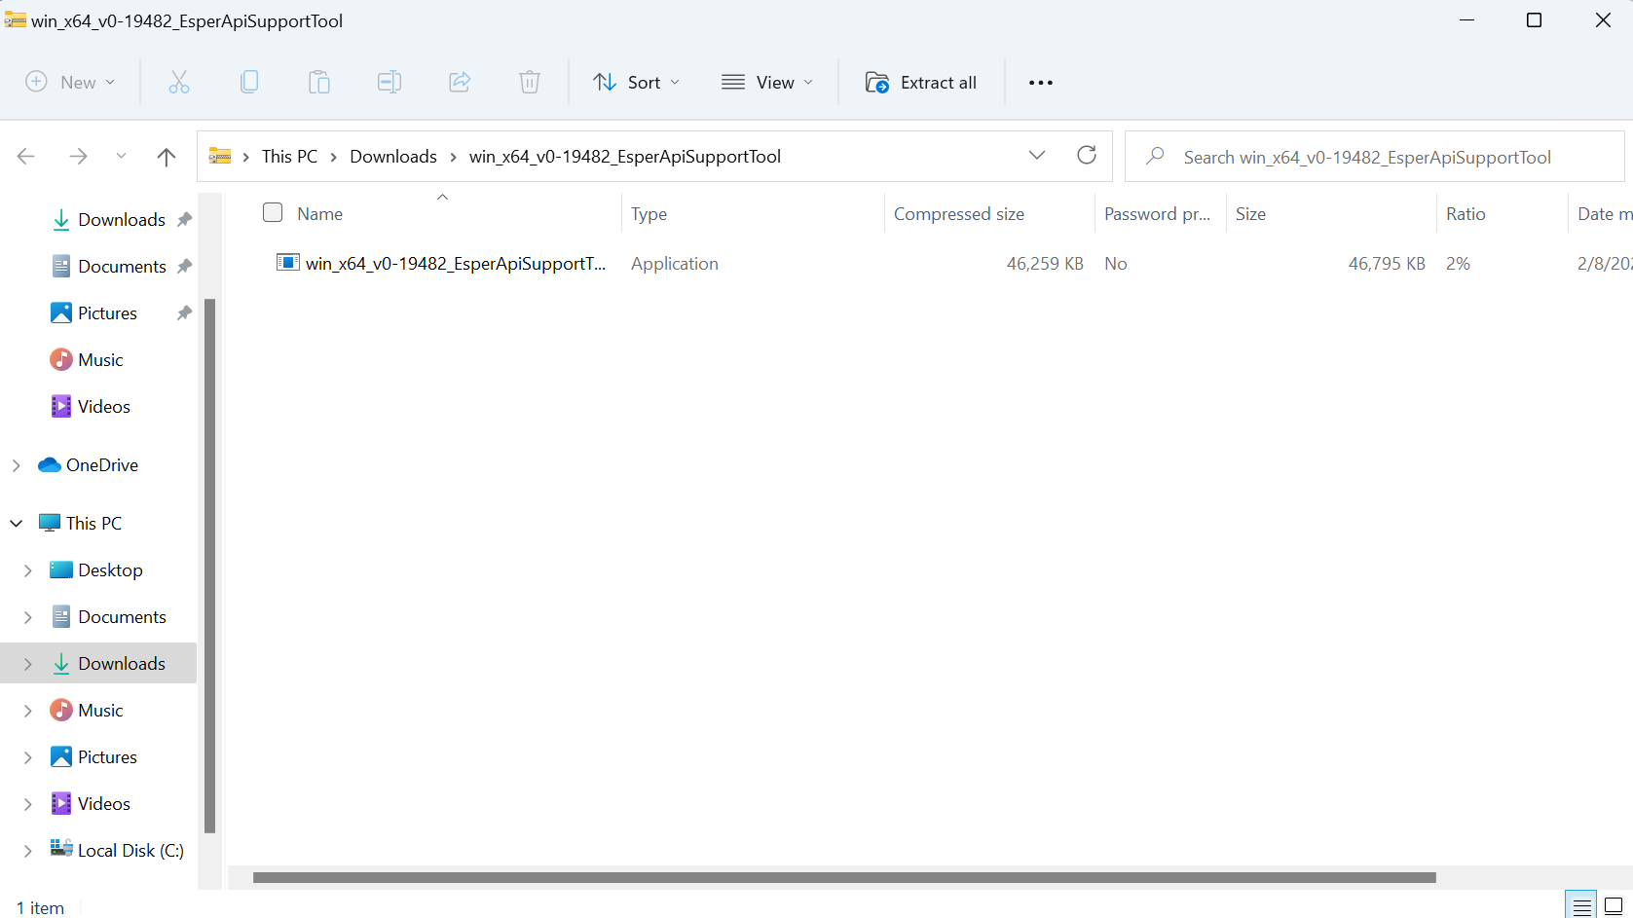This screenshot has width=1633, height=918.
Task: Select the win_x64 application file checkbox row
Action: click(273, 263)
